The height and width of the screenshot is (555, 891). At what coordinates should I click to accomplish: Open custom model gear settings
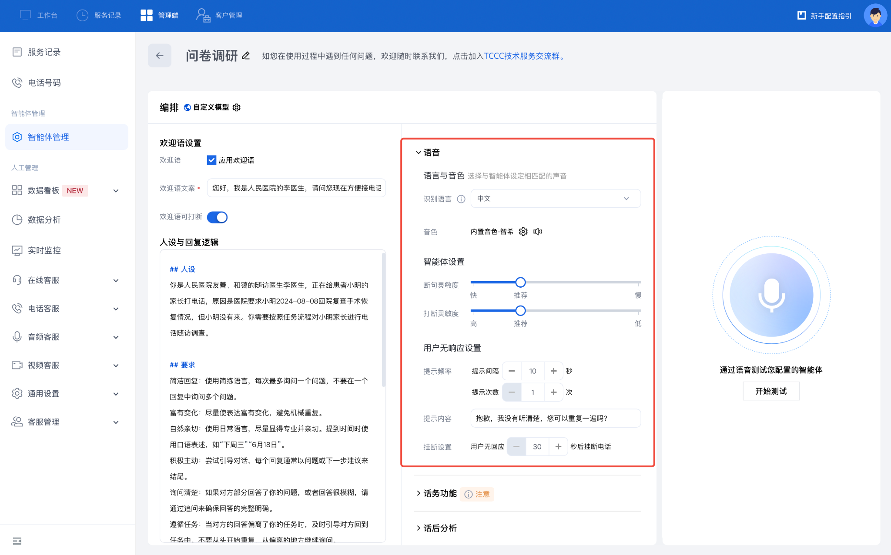click(x=237, y=107)
